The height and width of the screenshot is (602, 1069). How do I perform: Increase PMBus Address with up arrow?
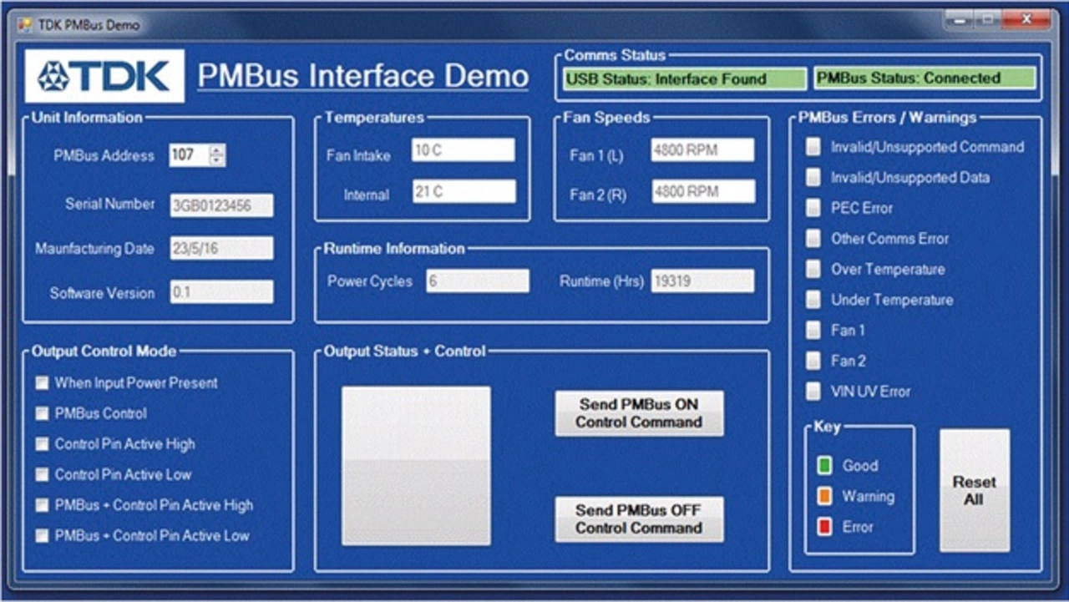217,150
